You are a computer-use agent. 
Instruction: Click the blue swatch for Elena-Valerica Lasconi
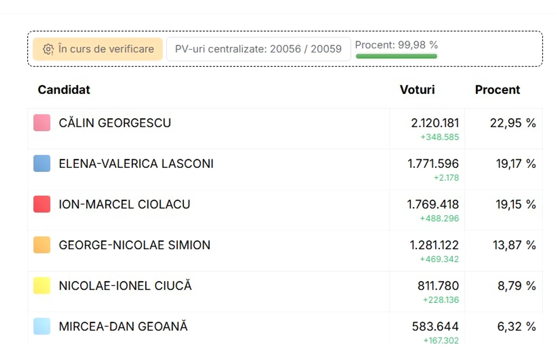[42, 164]
